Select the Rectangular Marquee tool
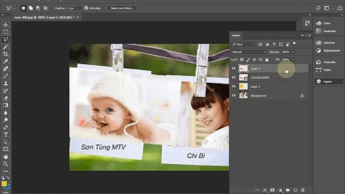Screen dimensions: 345x194 6,32
